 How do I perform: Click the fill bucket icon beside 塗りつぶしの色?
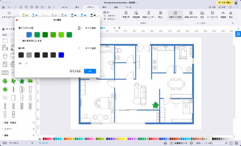[79, 29]
